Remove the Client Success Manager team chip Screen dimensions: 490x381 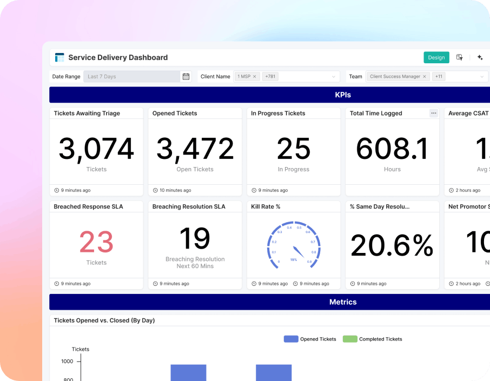(x=425, y=77)
